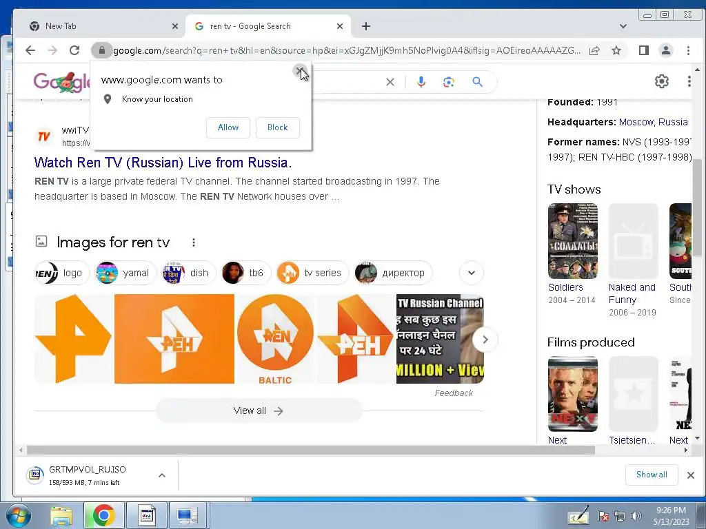Click the site lock icon in address bar

(102, 50)
